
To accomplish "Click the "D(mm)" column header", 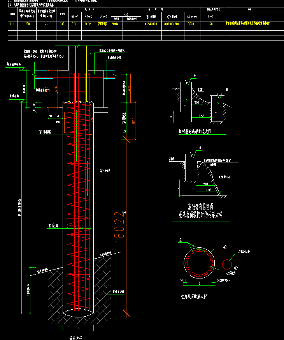I will point(75,16).
